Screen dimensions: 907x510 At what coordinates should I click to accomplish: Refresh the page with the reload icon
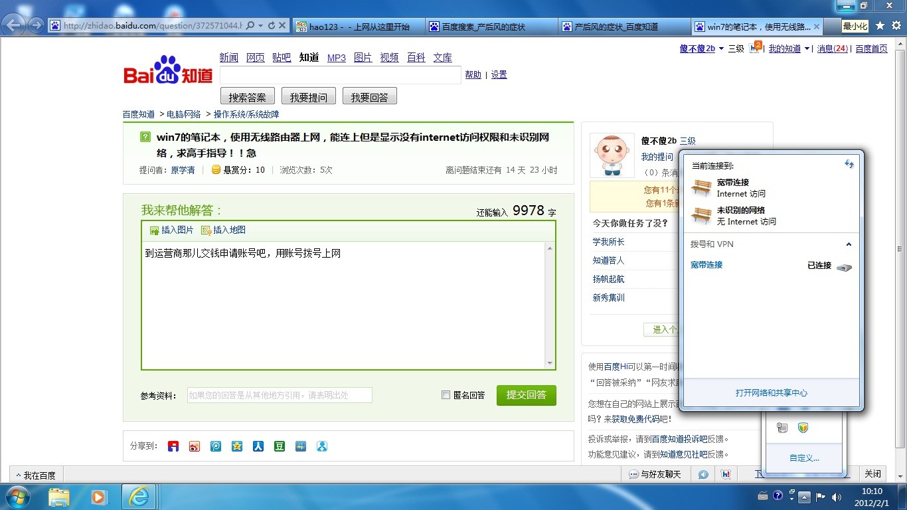pos(271,26)
